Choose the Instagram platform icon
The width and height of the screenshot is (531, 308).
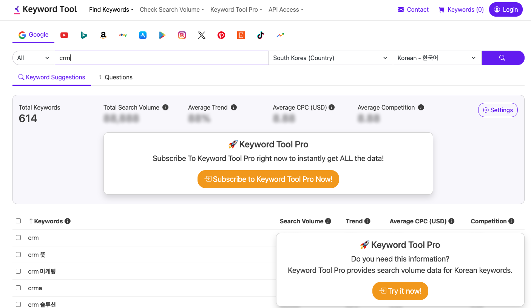[182, 35]
